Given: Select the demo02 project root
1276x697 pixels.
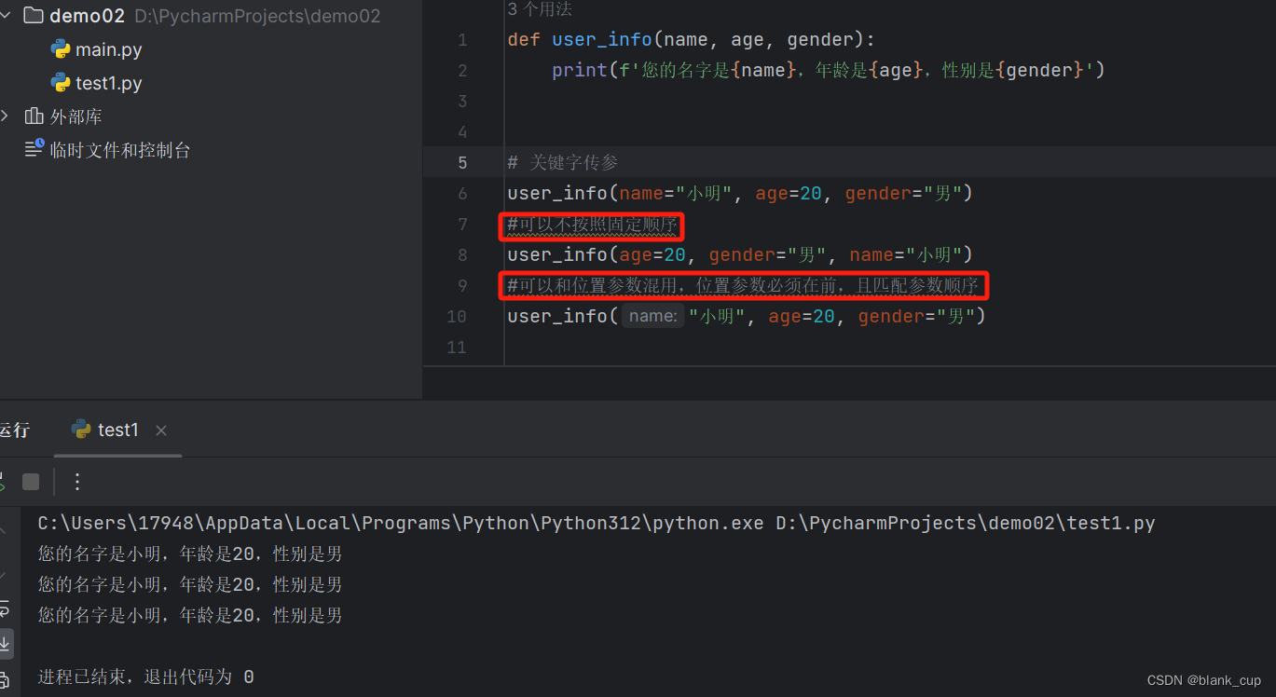Looking at the screenshot, I should [87, 16].
